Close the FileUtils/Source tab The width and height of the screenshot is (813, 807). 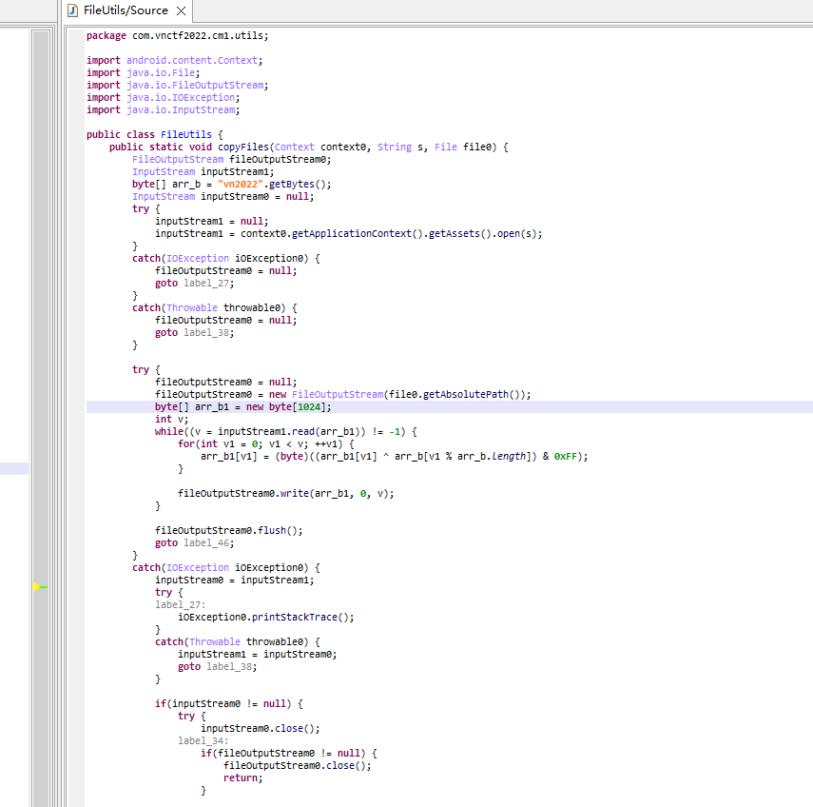pyautogui.click(x=182, y=10)
